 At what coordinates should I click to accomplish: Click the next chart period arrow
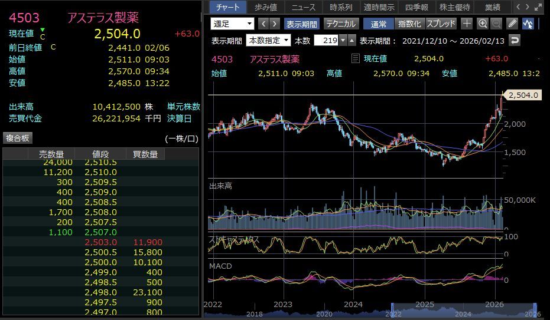[275, 24]
